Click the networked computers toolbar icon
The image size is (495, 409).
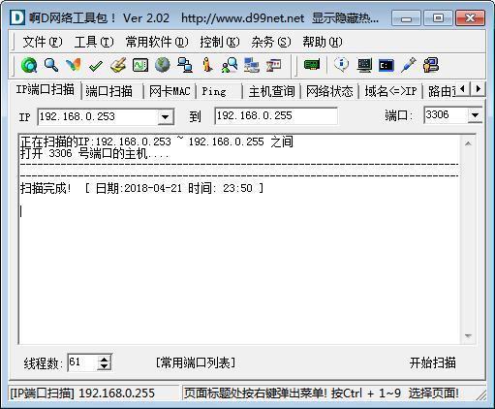click(252, 65)
